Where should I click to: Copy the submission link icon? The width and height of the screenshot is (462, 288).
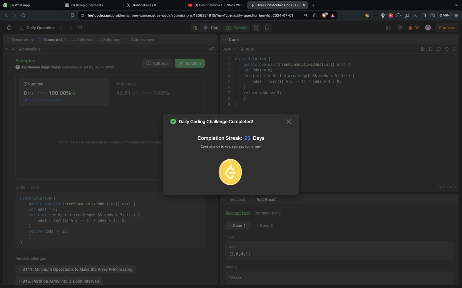[x=211, y=49]
